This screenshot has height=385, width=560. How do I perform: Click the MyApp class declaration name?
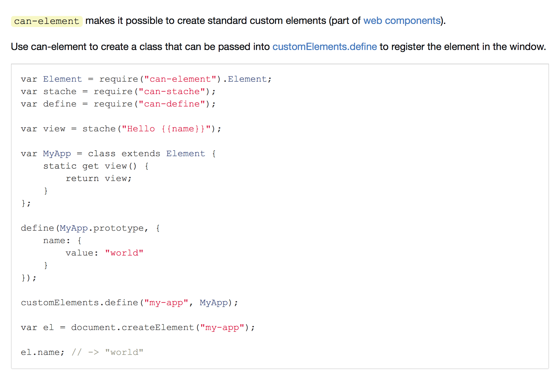coord(57,154)
